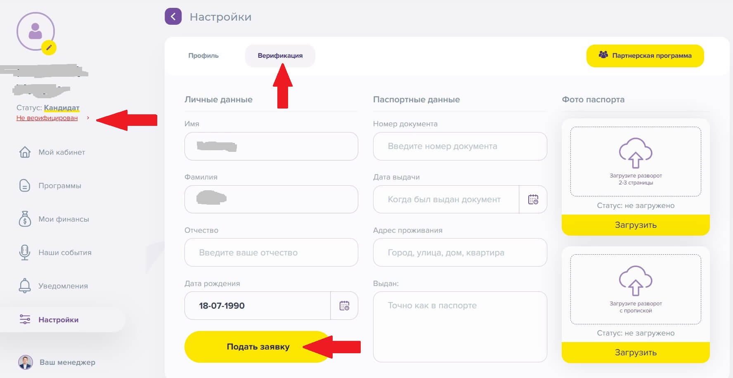This screenshot has width=733, height=378.
Task: Switch to the Профиль tab
Action: tap(203, 56)
